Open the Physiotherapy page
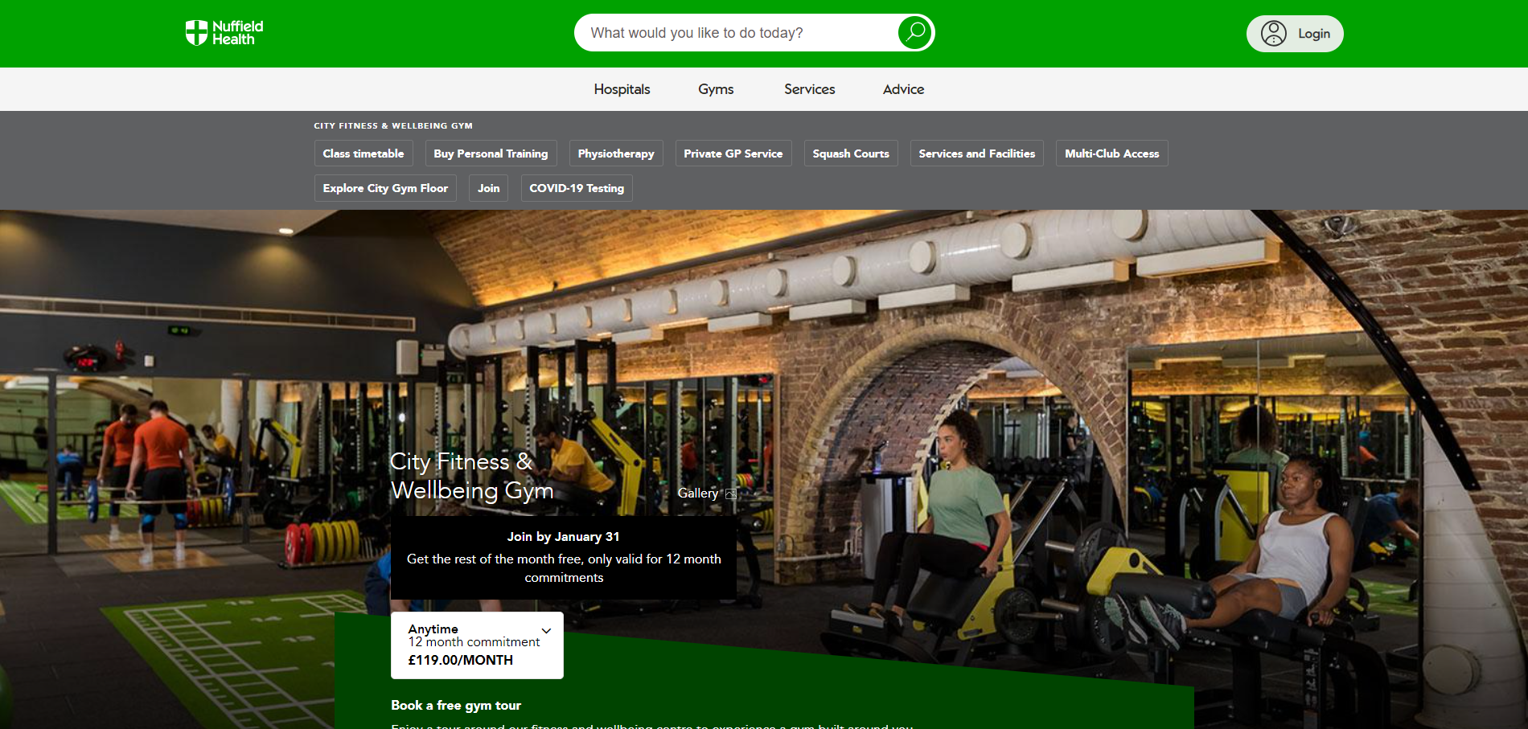This screenshot has height=729, width=1528. pos(615,153)
